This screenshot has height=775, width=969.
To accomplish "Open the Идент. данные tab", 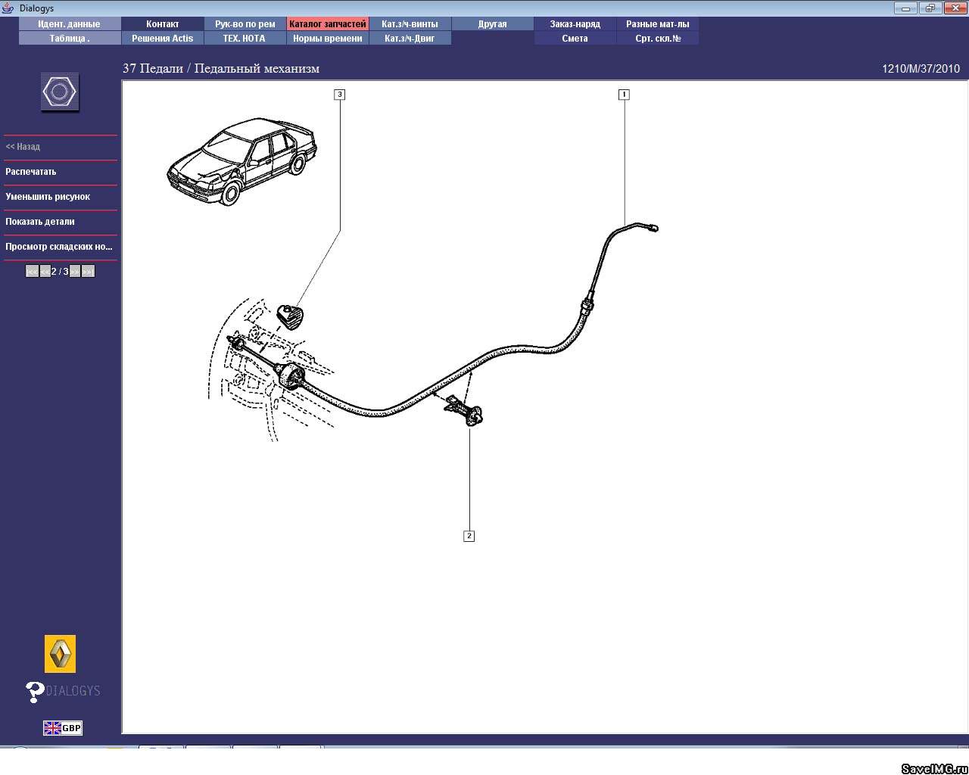I will 70,24.
